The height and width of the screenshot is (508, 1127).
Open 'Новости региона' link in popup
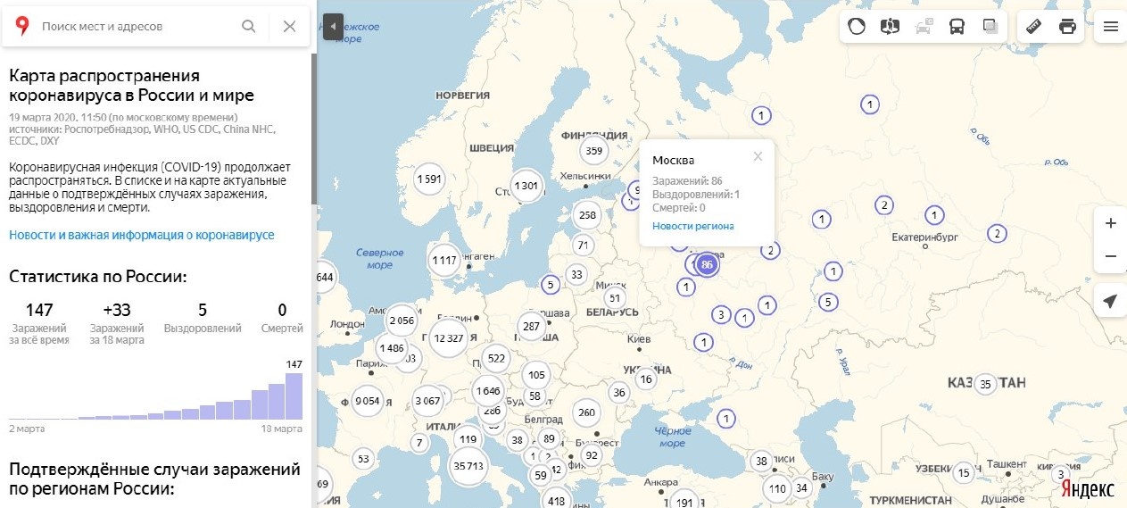tap(692, 226)
